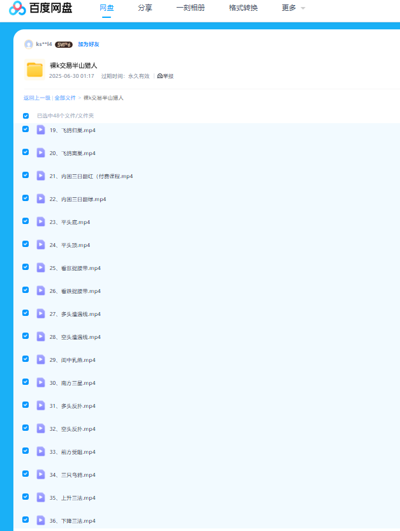400x531 pixels.
Task: Click the video icon for file 34
Action: [41, 474]
